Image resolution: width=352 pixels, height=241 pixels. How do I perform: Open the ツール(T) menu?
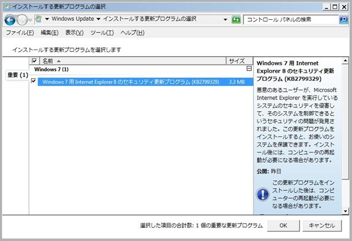click(102, 33)
